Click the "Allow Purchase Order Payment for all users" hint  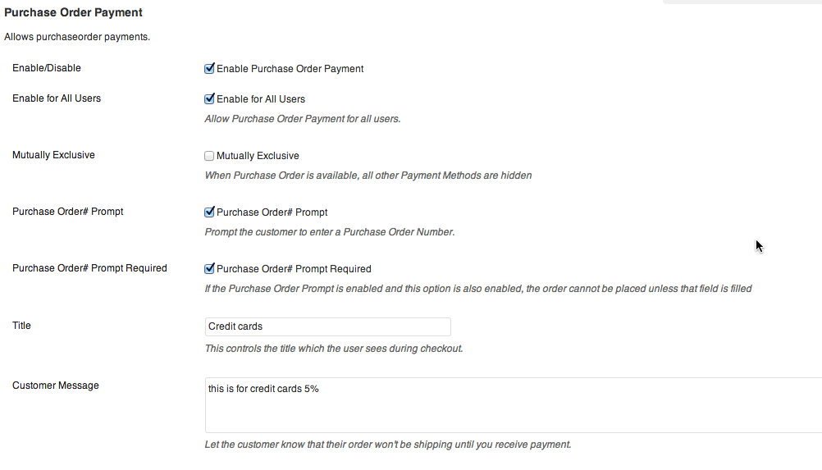pyautogui.click(x=302, y=119)
